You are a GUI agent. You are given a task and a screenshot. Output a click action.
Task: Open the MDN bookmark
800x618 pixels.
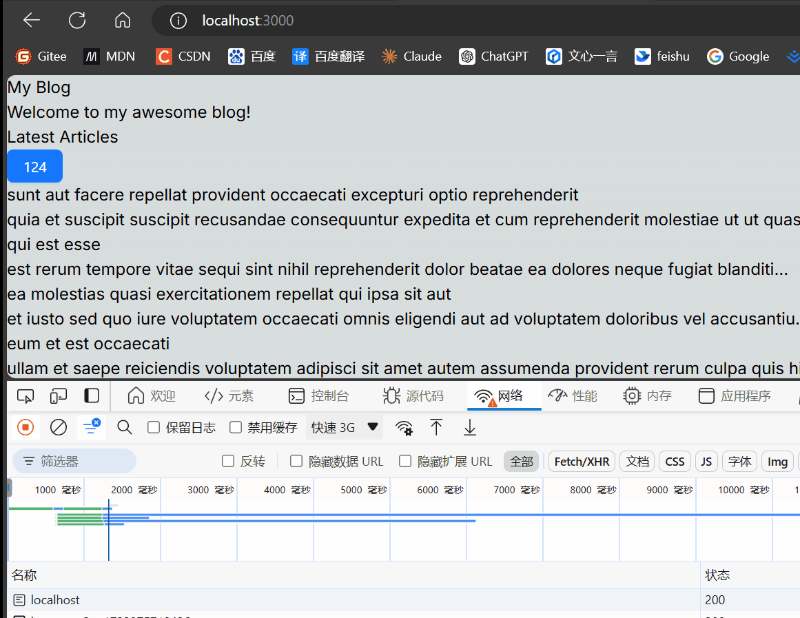point(109,56)
